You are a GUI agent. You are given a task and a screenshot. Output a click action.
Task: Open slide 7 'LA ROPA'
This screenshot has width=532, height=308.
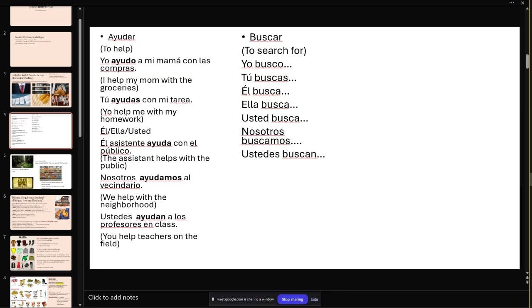pos(40,253)
